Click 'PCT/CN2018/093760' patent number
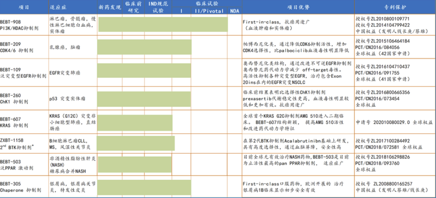 pos(377,163)
